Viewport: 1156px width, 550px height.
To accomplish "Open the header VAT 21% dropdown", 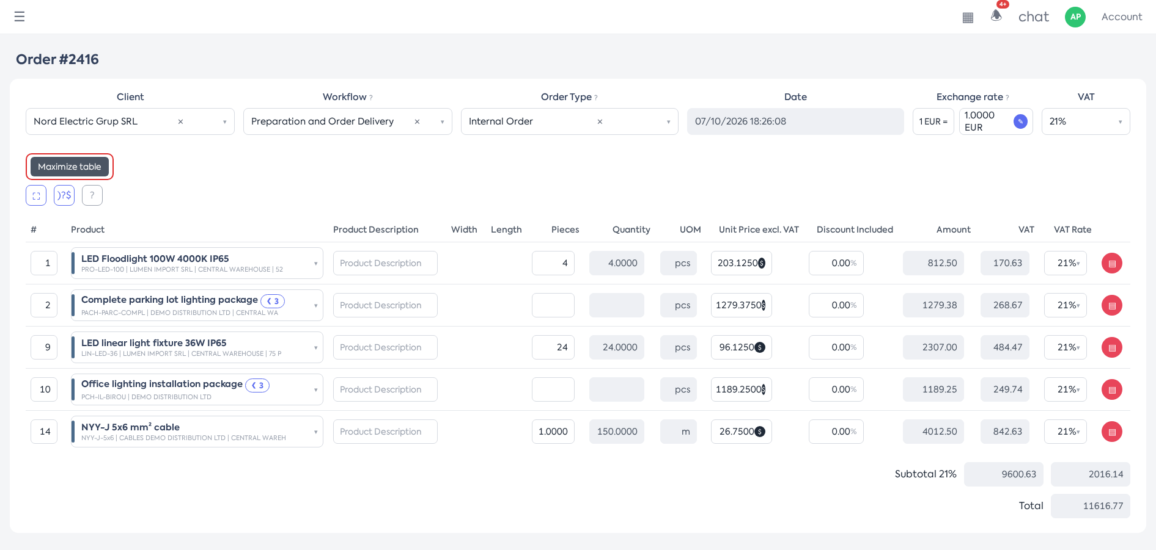I will [x=1086, y=121].
